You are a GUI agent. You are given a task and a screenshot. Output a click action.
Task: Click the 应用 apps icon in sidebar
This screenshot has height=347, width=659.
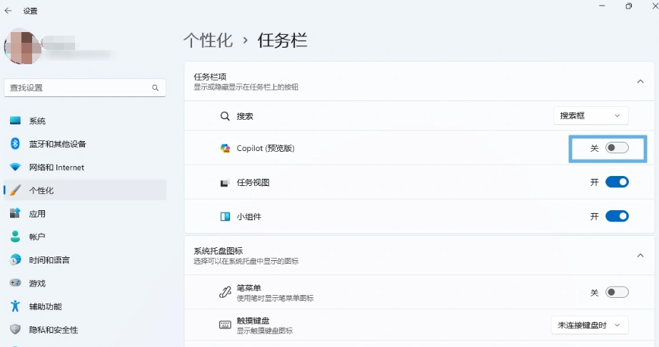pyautogui.click(x=15, y=214)
